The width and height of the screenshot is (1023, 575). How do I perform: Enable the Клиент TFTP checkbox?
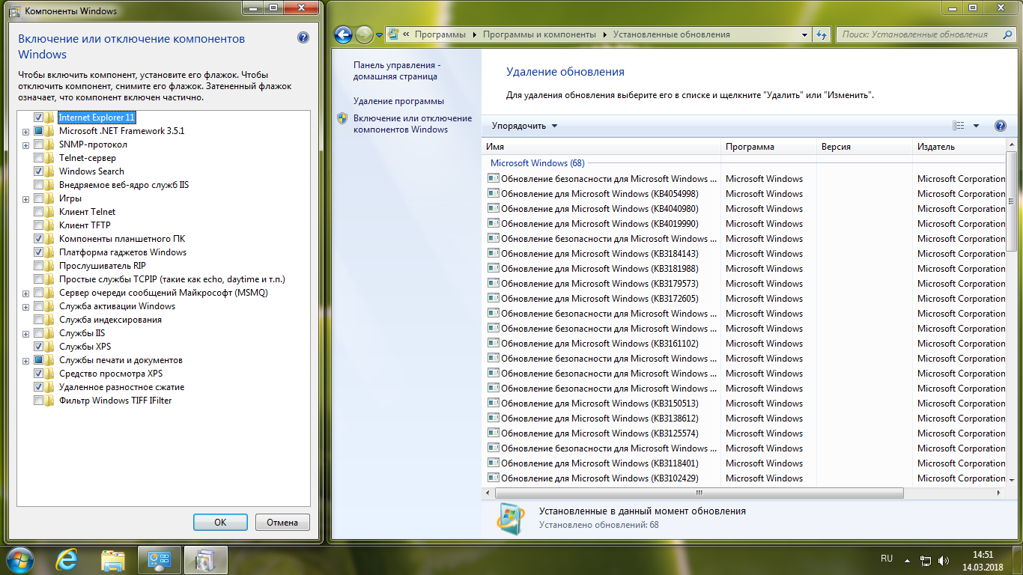coord(38,225)
